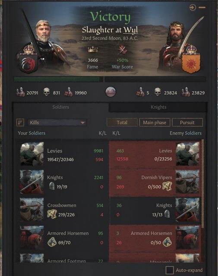Click the go-to-location arrow icon
218x276 pixels.
click(193, 8)
